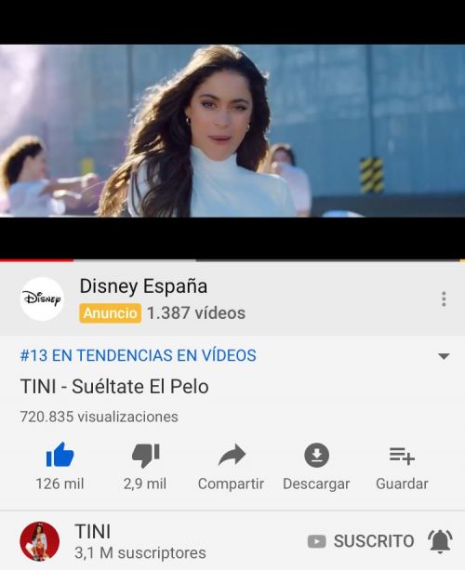
Task: Tap the thumbs down dislike icon
Action: 145,455
